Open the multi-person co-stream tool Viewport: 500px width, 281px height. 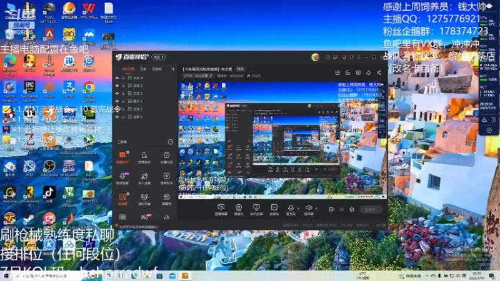(144, 179)
